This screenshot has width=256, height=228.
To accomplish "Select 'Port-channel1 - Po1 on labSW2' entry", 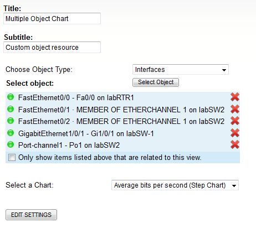I will [x=69, y=145].
